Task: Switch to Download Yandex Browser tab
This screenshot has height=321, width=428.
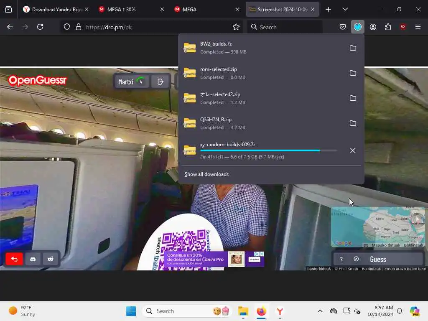Action: (56, 10)
